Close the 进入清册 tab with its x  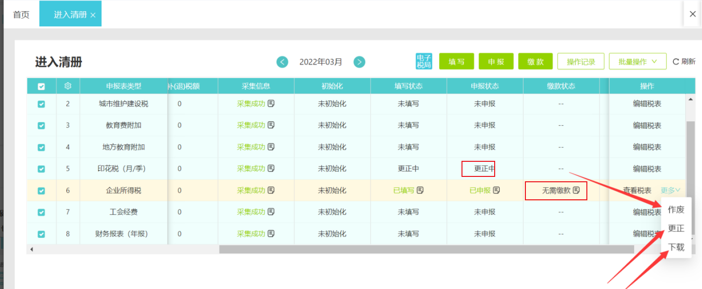coord(93,15)
